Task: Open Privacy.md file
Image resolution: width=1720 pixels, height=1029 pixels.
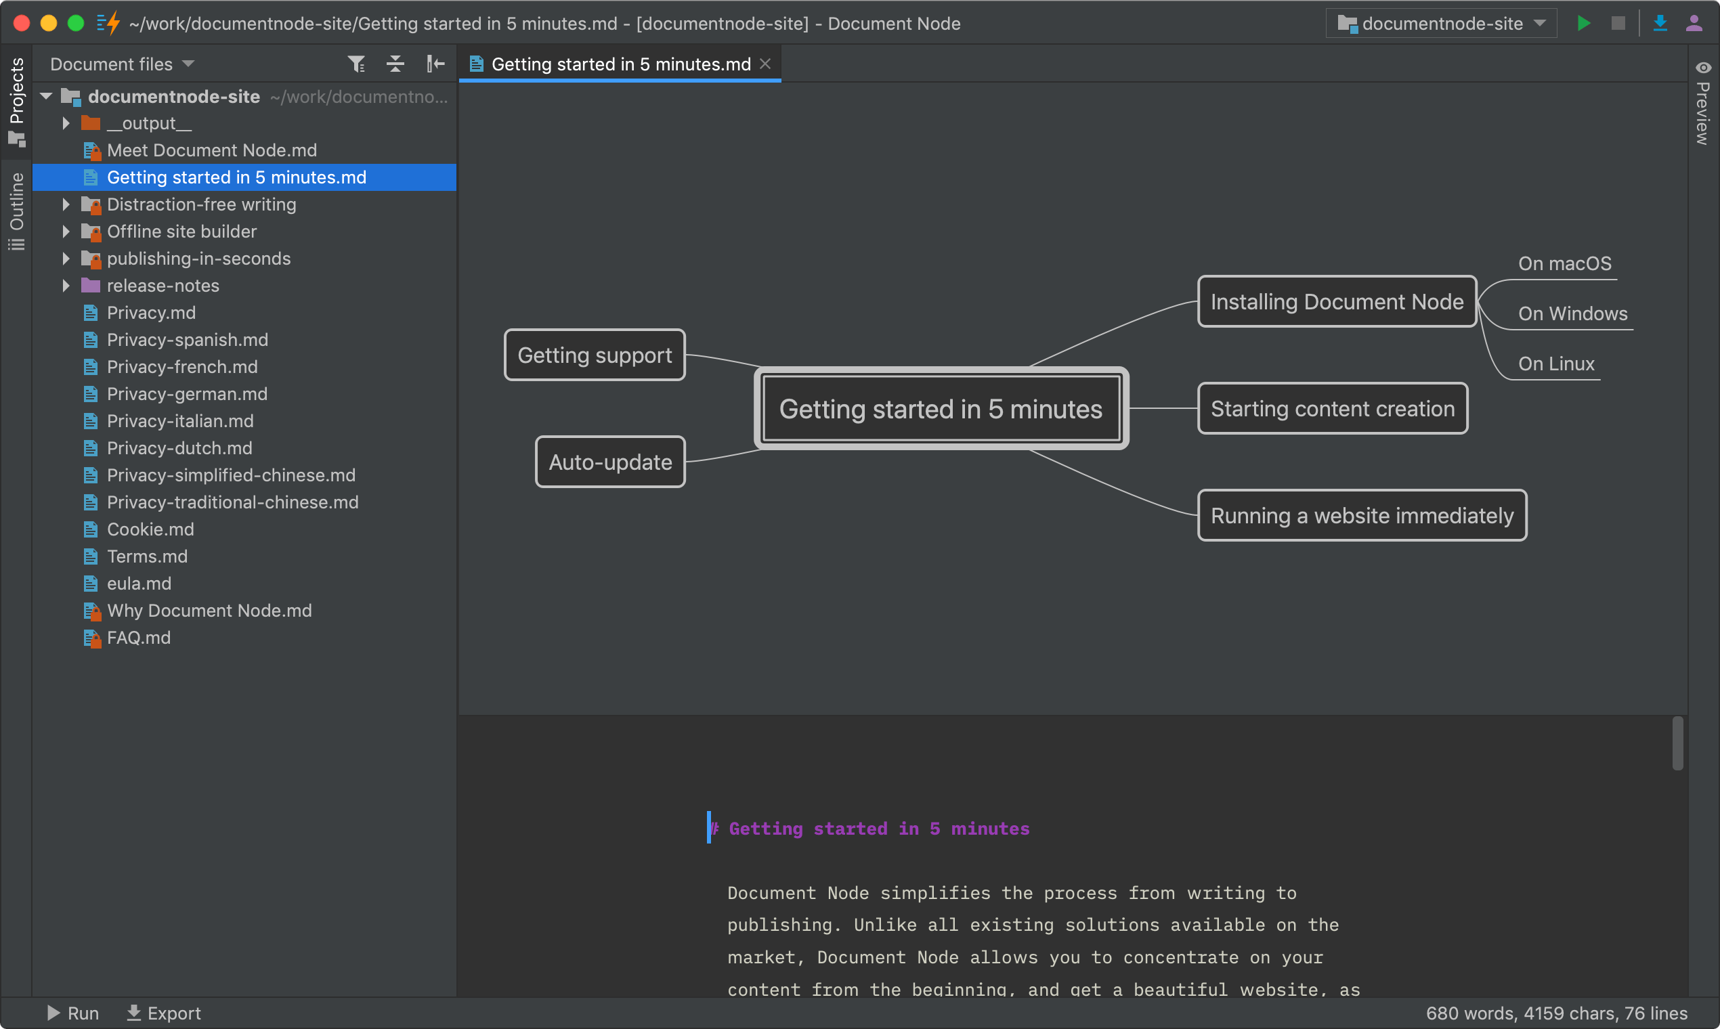Action: click(x=151, y=313)
